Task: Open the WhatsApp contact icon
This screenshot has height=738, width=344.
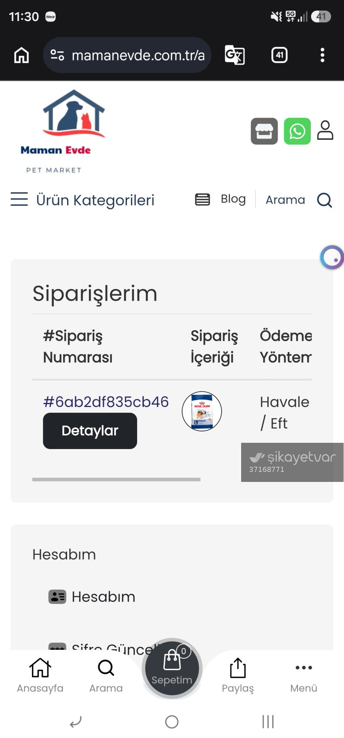Action: click(297, 131)
